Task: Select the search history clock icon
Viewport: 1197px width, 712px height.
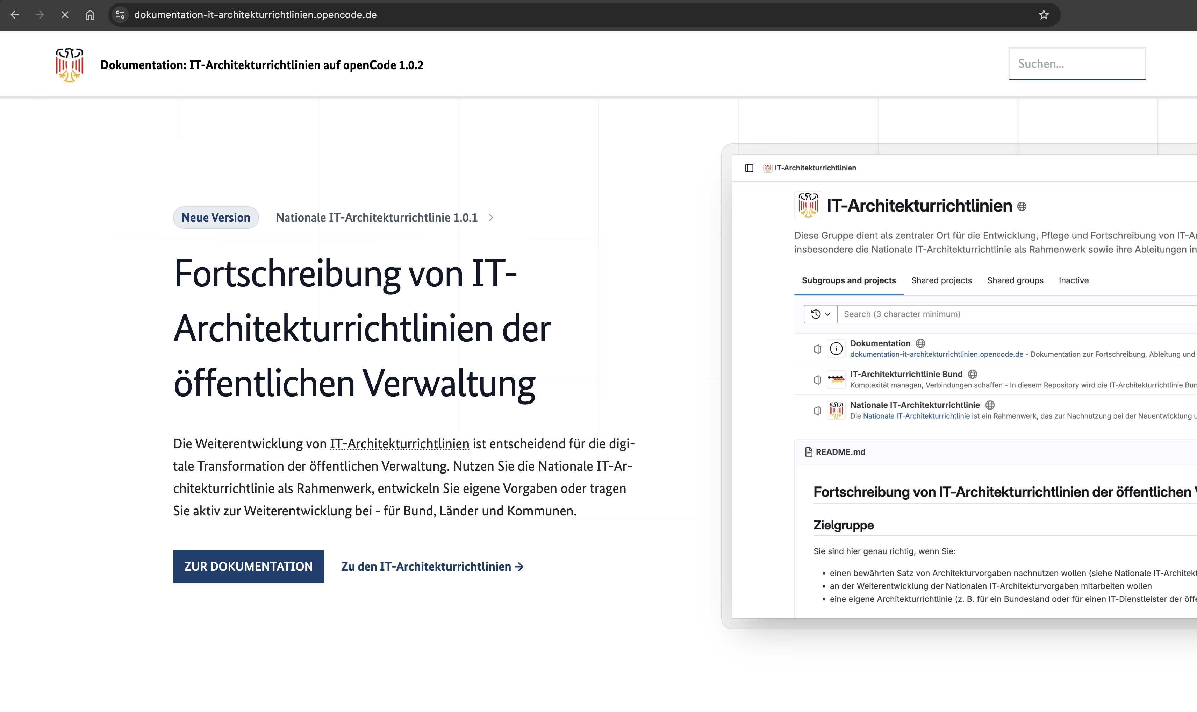Action: (x=816, y=314)
